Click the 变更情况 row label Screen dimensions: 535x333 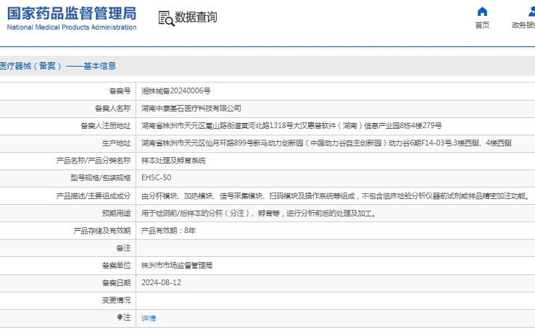point(116,300)
